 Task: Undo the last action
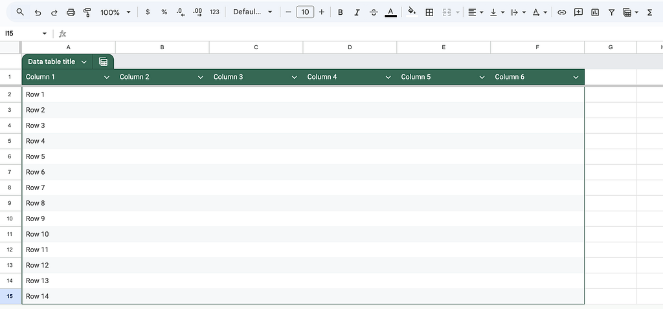[x=38, y=12]
